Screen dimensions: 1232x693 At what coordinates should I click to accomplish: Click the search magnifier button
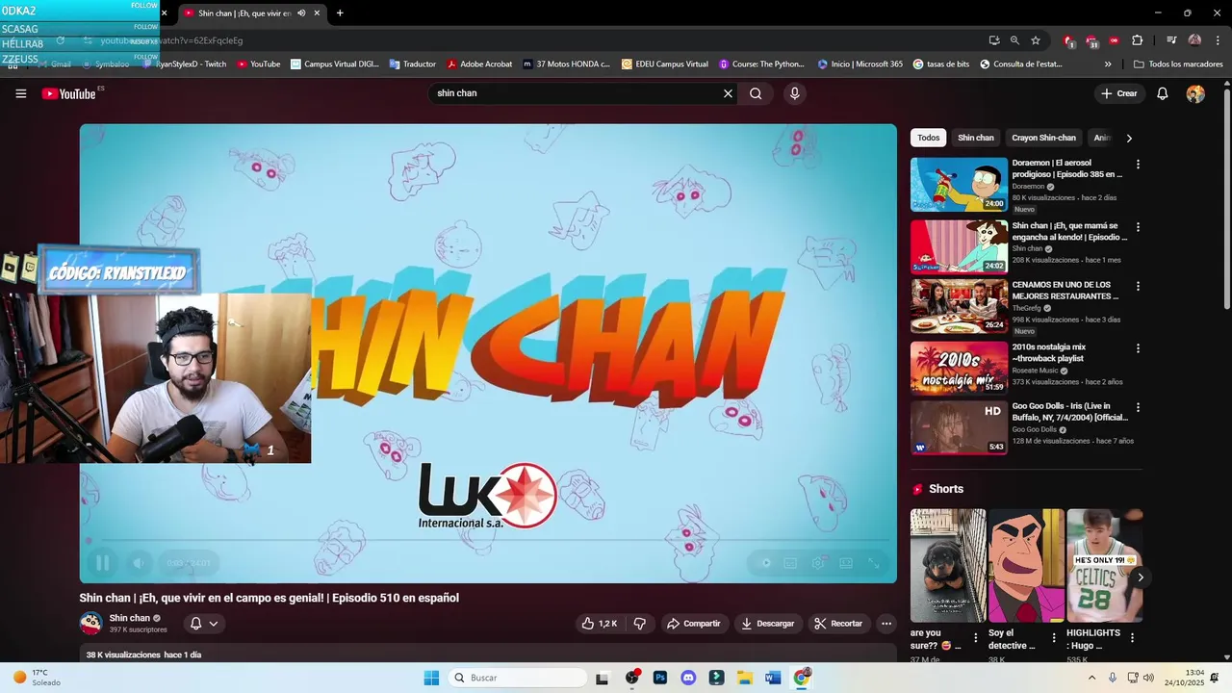[x=756, y=93]
